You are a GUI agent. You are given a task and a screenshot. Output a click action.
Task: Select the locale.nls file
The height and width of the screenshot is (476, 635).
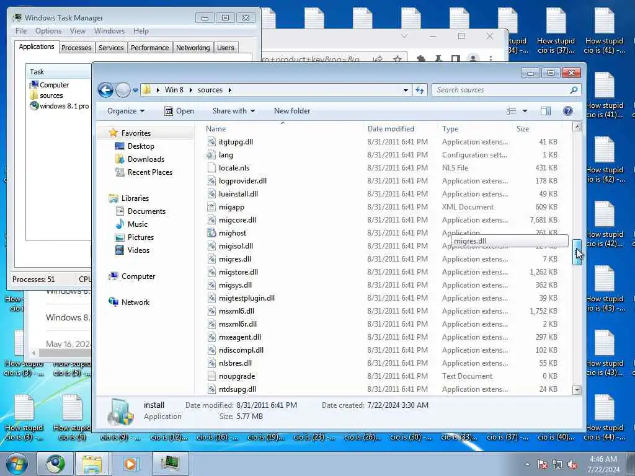(234, 168)
